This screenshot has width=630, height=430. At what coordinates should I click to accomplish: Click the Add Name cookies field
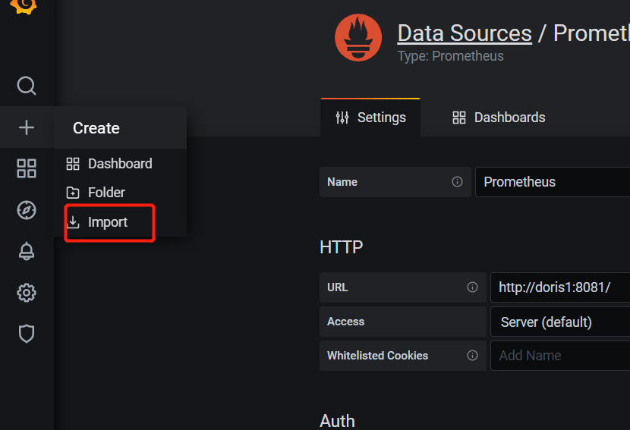(x=560, y=356)
